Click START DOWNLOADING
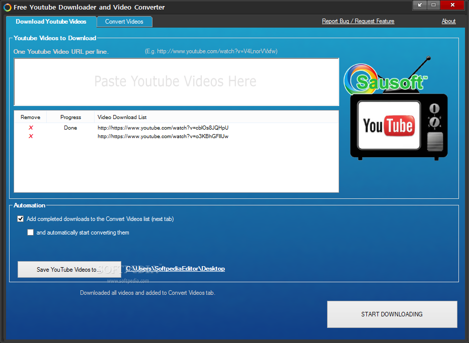Screen dimensions: 469x343 coord(392,314)
